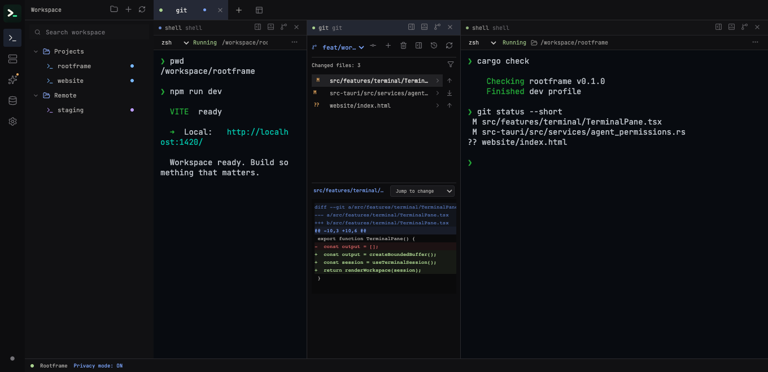The image size is (768, 372).
Task: Select the src-tauri/src/services/agent… changed file
Action: [377, 93]
